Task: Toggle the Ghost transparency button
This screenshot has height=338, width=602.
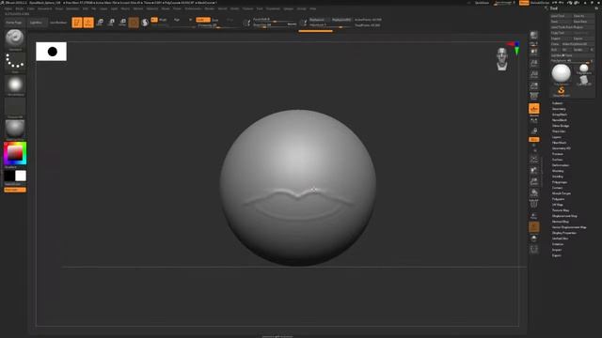Action: (x=534, y=227)
